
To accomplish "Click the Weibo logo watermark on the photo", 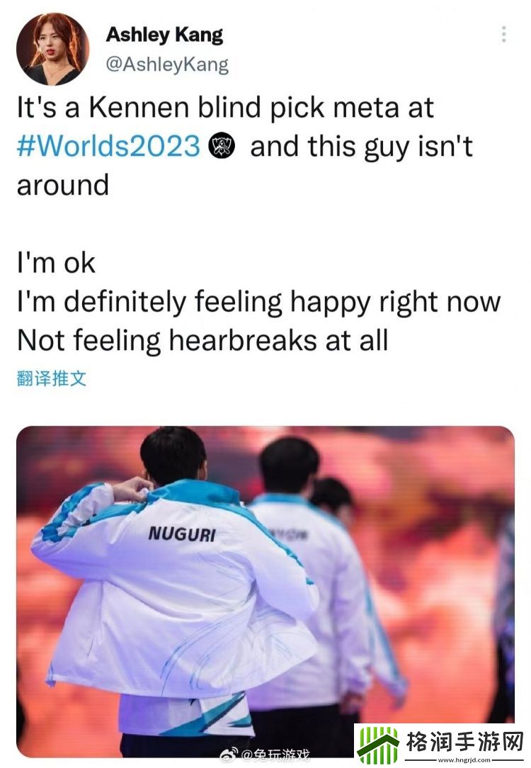I will click(x=229, y=755).
